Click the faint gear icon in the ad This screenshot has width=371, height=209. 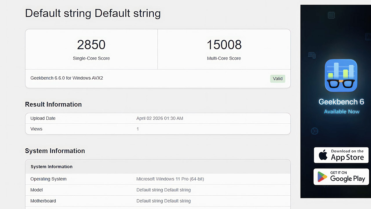point(314,131)
